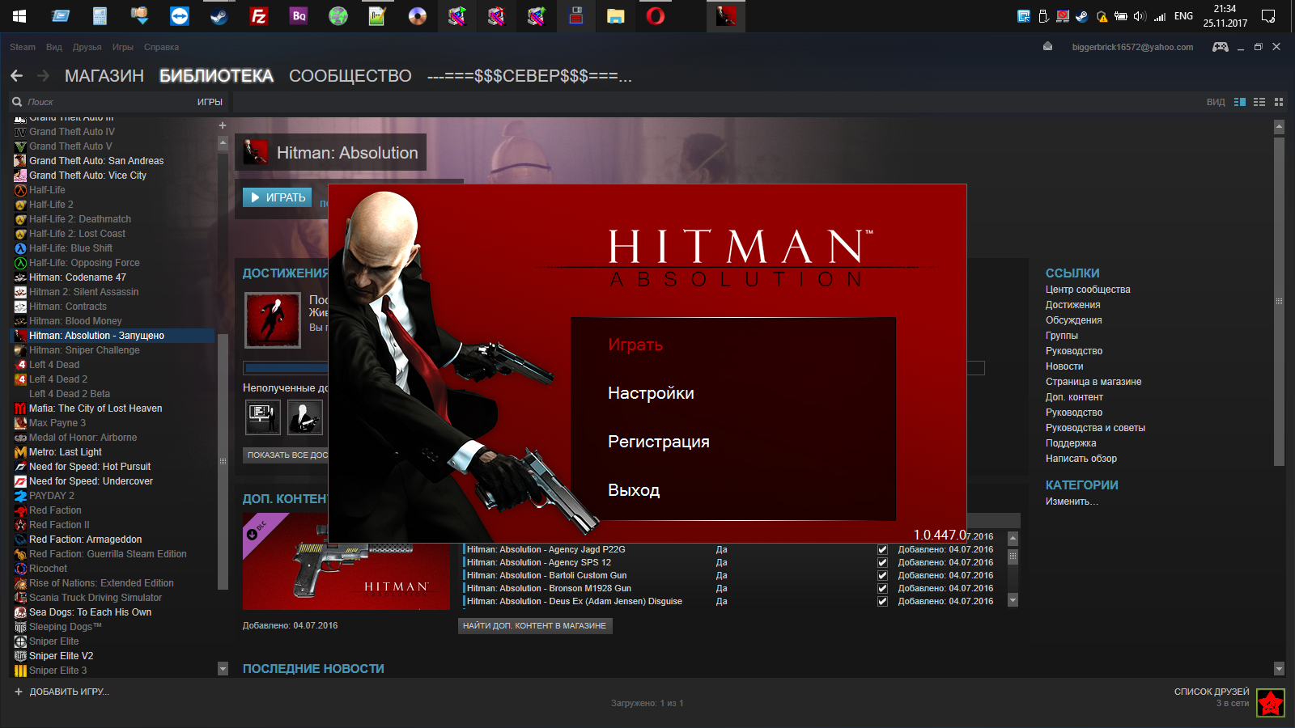Click the blue ИГРАТЬ button in Steam
The image size is (1295, 728).
(x=278, y=197)
